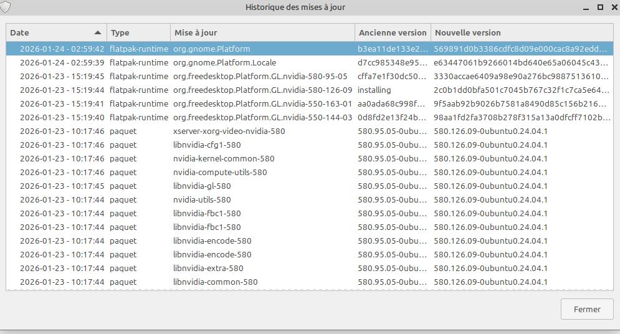Minimize the Historique des mises à jour window
Viewport: 620px width, 334px height.
(586, 7)
